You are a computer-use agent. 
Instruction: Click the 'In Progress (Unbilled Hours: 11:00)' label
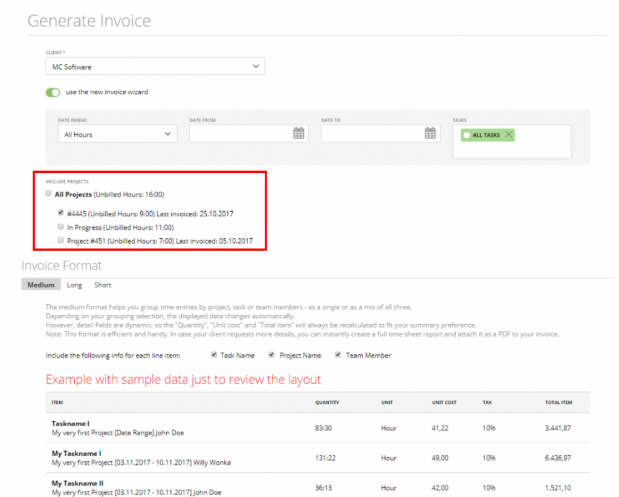[x=120, y=227]
